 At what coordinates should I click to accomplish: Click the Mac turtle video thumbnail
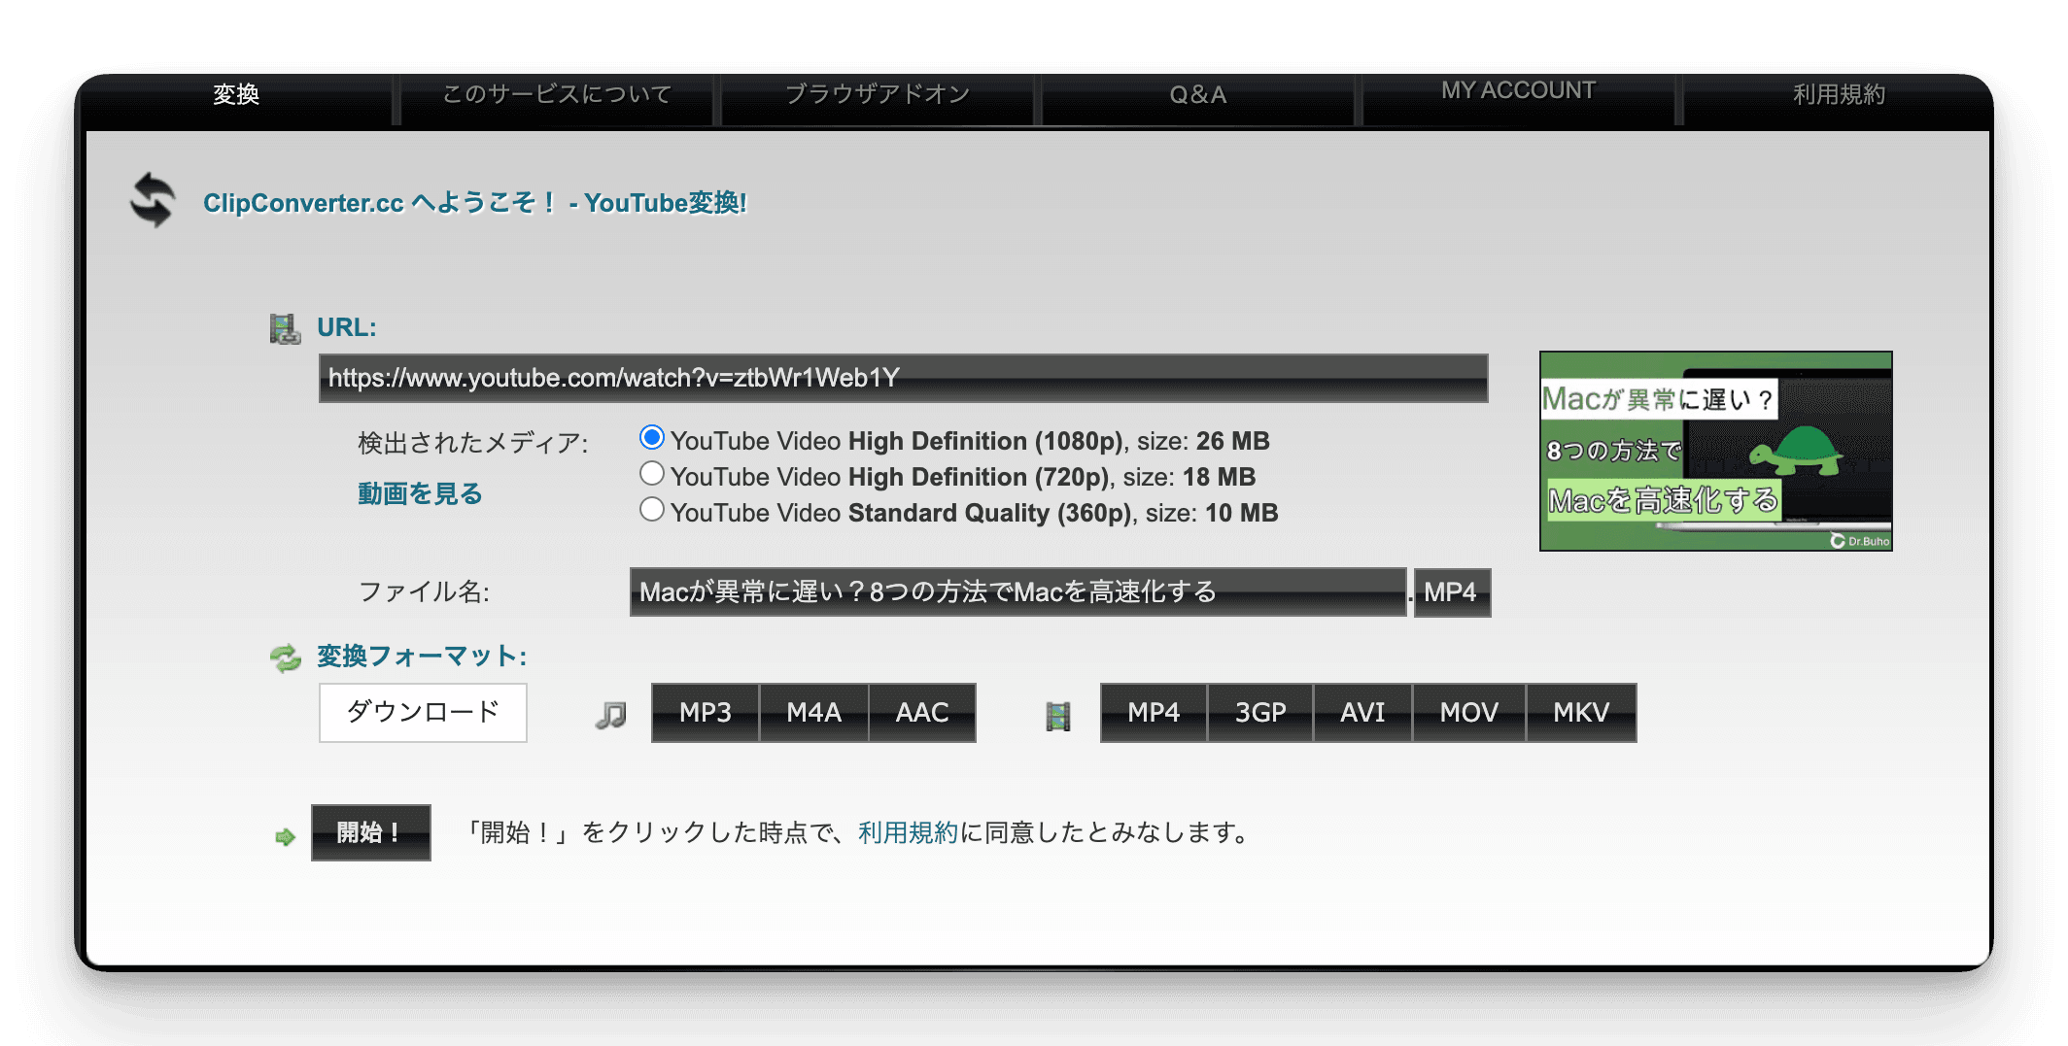point(1716,451)
